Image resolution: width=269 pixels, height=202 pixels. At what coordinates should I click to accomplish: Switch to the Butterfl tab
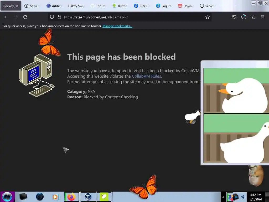(x=121, y=6)
